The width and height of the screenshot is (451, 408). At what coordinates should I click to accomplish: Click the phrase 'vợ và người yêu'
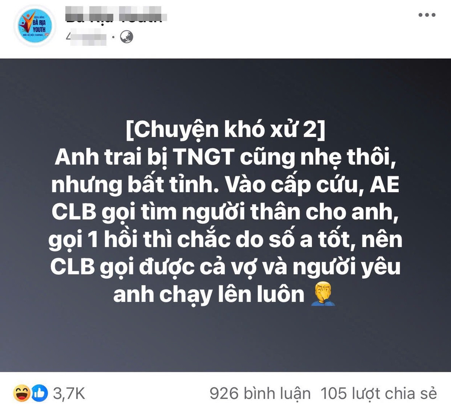click(x=320, y=267)
